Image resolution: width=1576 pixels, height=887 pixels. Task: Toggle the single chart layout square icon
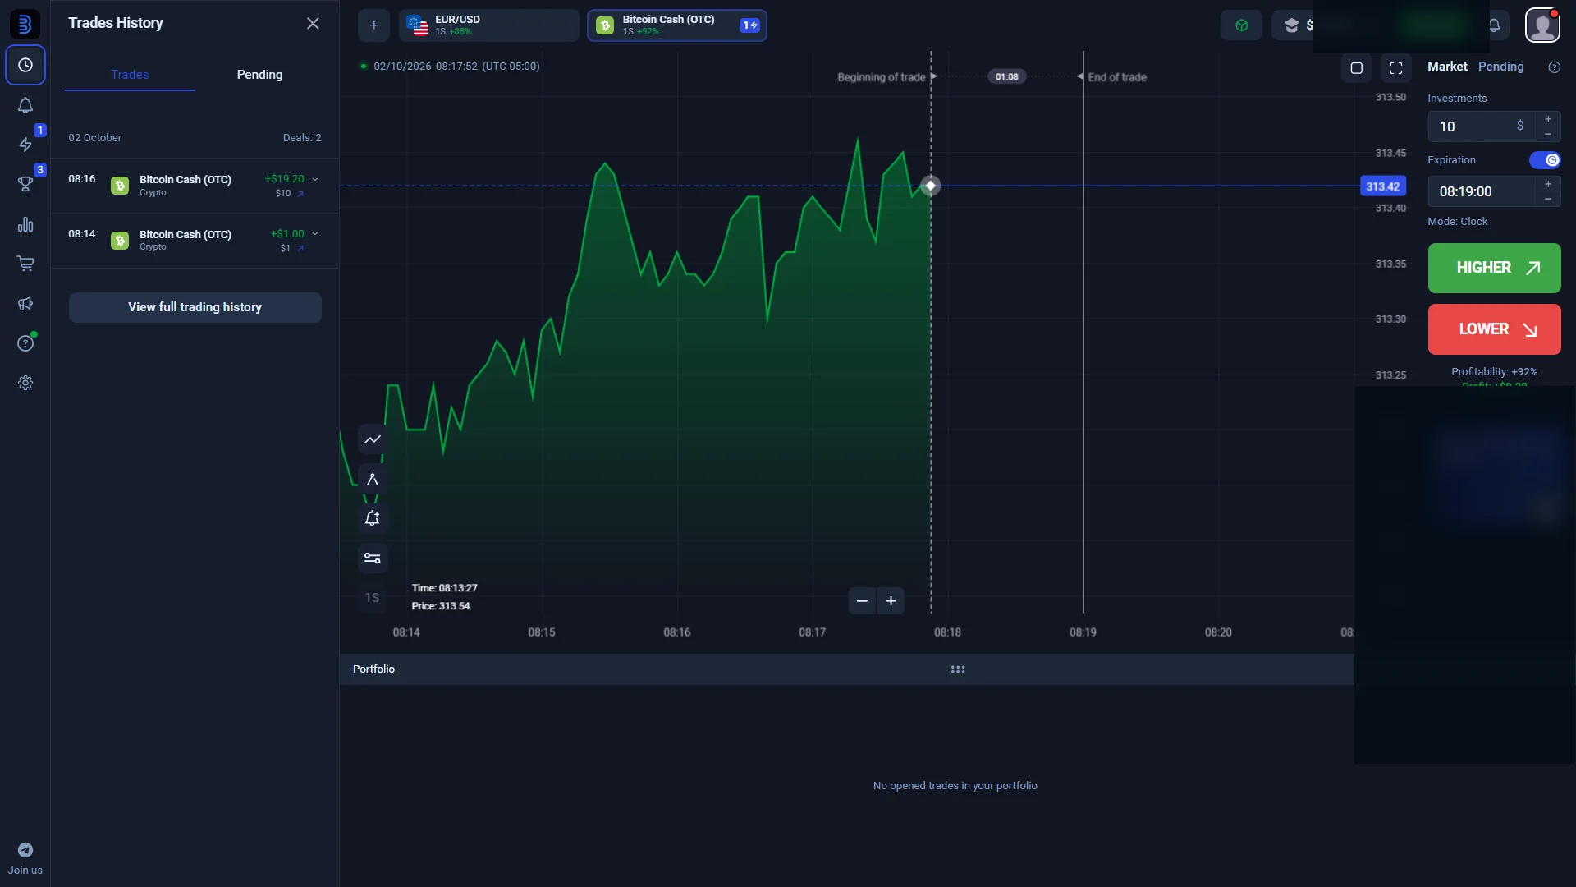[x=1357, y=68]
